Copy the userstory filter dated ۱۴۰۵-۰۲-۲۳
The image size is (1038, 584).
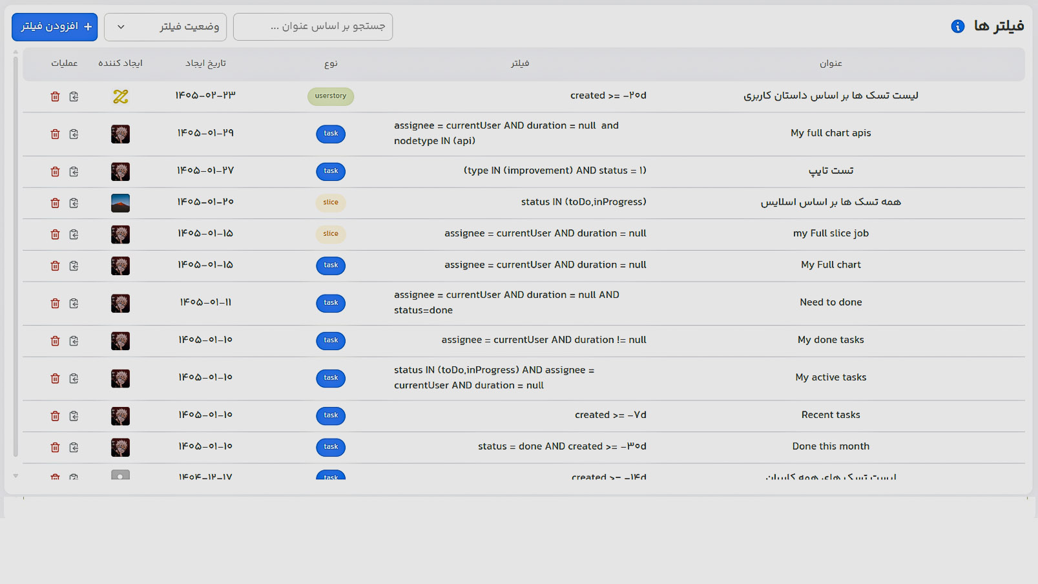[74, 97]
